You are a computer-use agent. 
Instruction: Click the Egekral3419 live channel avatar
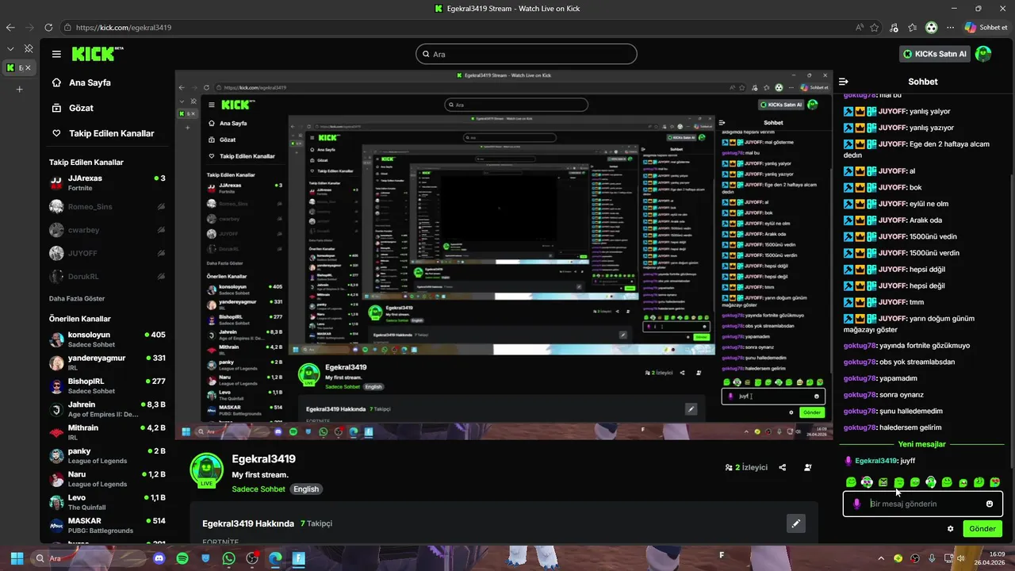click(x=206, y=469)
